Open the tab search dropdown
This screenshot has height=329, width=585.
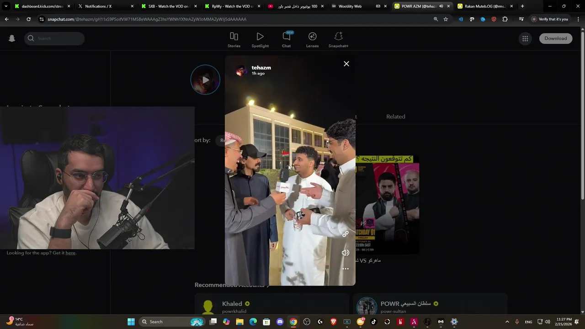pos(6,6)
